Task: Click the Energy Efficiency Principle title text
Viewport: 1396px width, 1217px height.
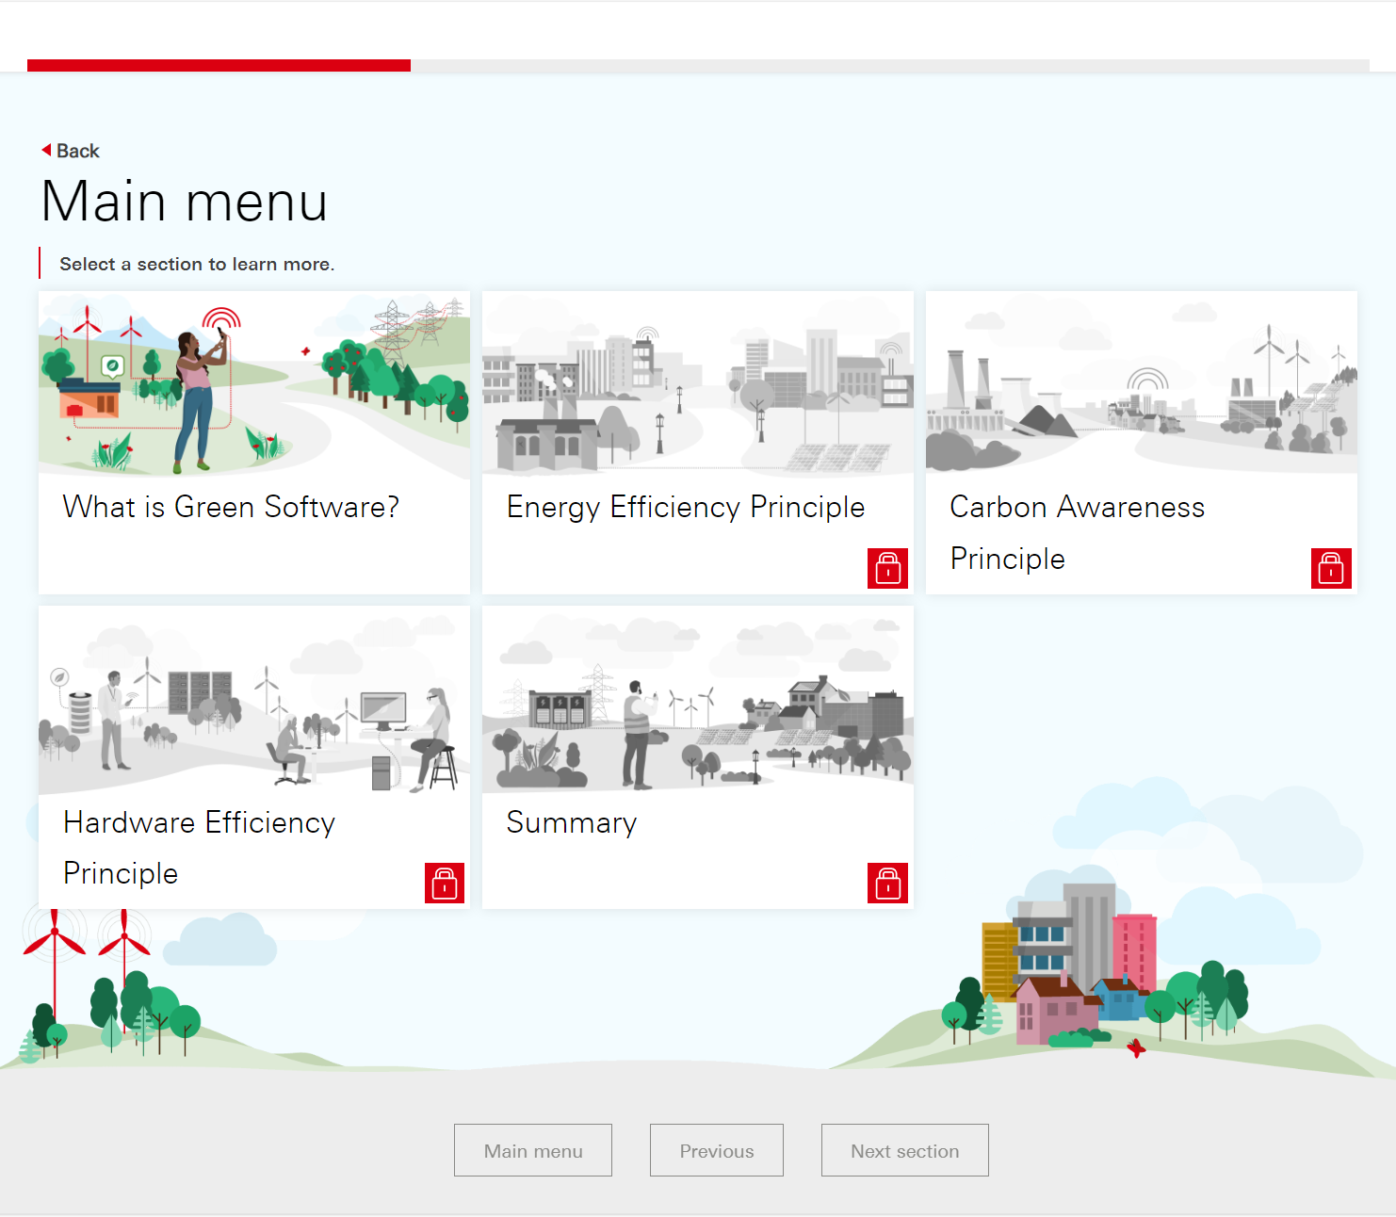Action: [x=685, y=507]
